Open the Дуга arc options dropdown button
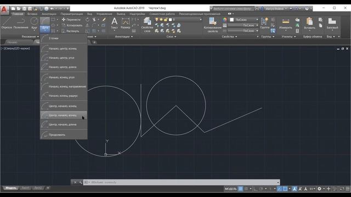Screen dimensions: 351x197 pyautogui.click(x=45, y=29)
